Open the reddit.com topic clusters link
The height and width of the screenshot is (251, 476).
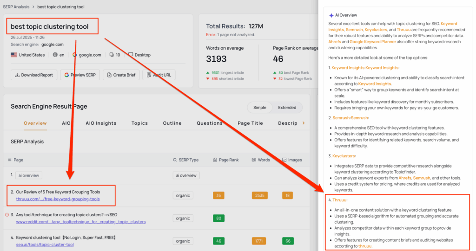click(81, 222)
